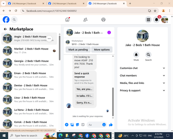Click the Facebook logo icon

(6, 19)
